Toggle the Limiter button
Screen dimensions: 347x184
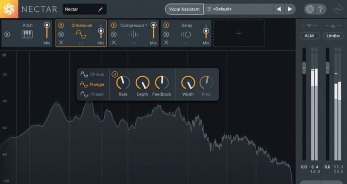click(333, 36)
